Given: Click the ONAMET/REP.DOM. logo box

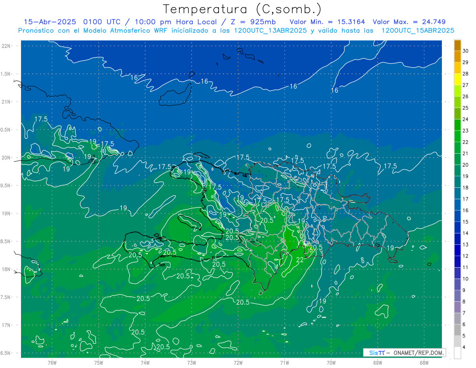Looking at the screenshot, I should (405, 353).
